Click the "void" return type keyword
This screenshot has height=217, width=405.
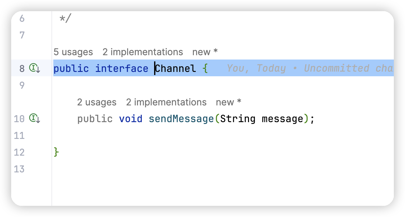click(131, 118)
